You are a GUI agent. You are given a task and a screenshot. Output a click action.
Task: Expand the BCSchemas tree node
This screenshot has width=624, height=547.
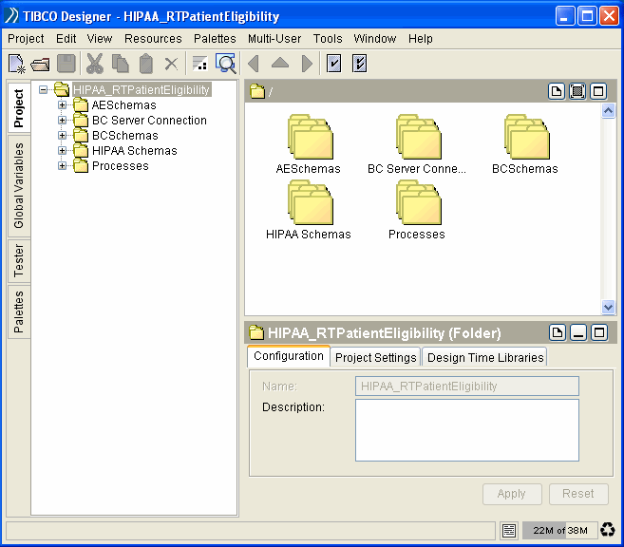click(x=62, y=135)
